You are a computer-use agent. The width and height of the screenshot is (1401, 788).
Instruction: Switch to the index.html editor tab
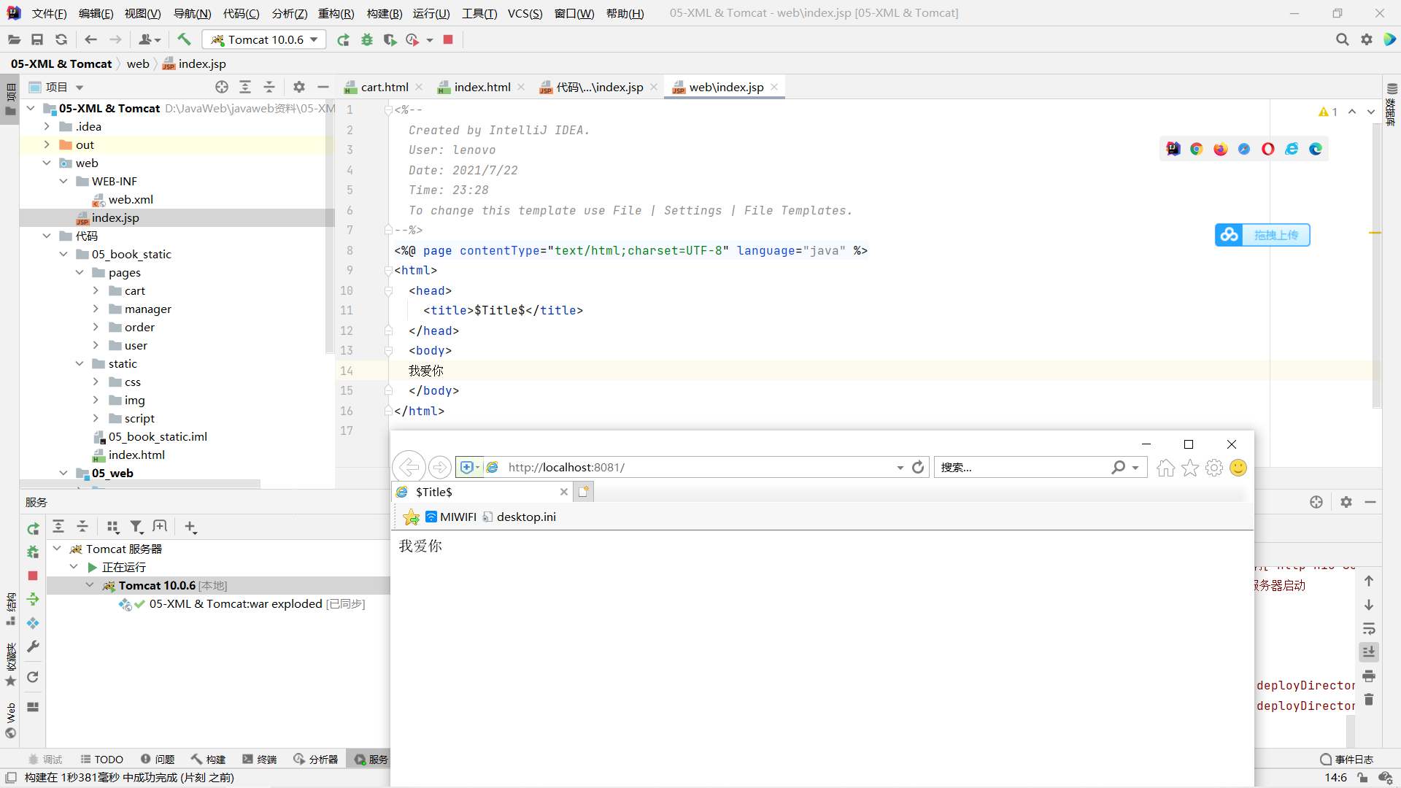[482, 87]
